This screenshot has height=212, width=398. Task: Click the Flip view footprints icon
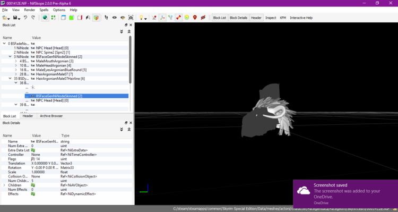coord(106,18)
